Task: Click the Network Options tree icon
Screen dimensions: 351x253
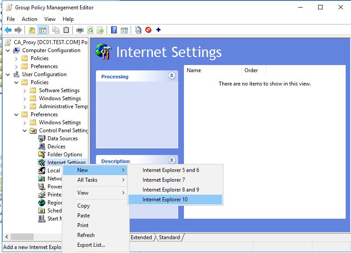Action: point(42,179)
